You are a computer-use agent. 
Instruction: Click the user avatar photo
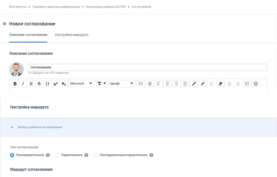(x=16, y=69)
